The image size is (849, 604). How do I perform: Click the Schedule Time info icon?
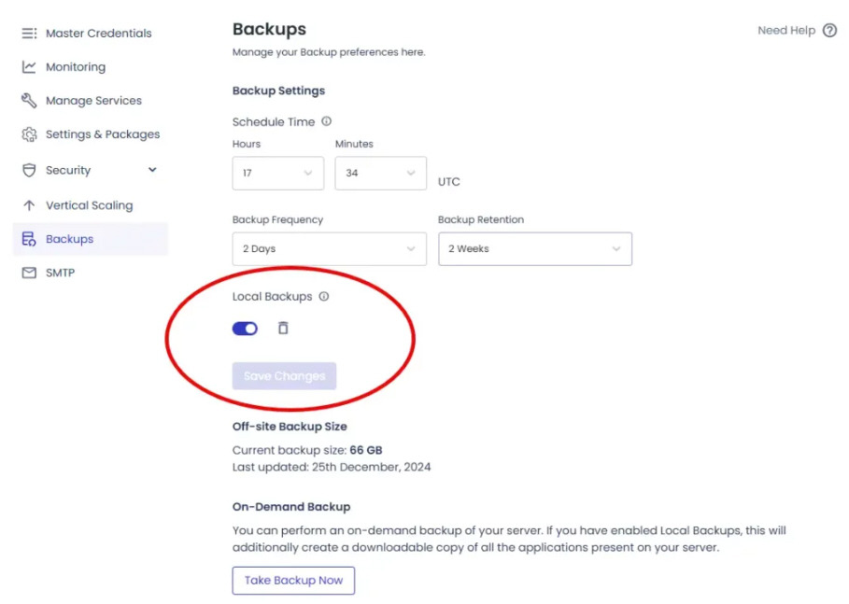(326, 121)
